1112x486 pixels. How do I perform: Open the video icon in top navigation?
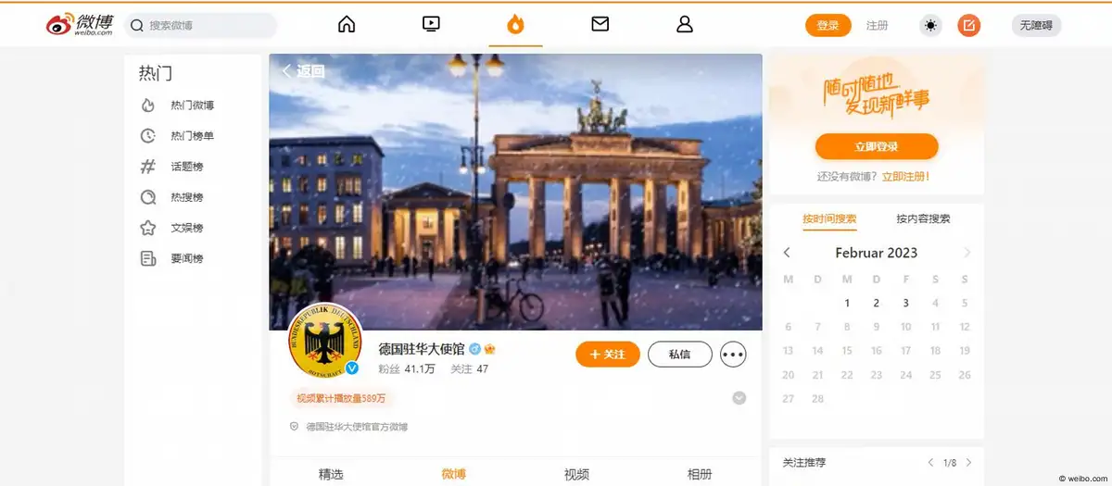click(431, 25)
